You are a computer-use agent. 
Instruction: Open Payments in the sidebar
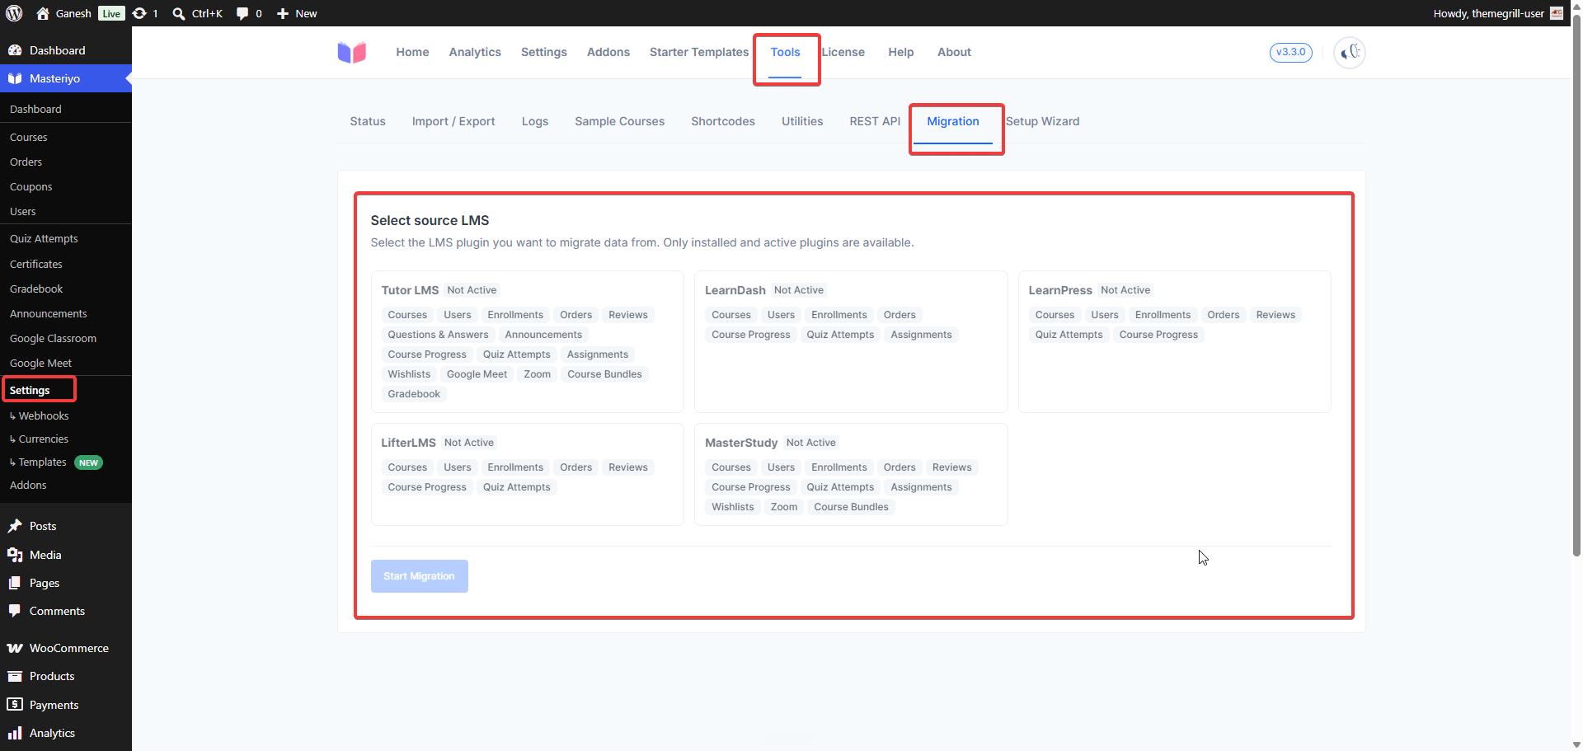click(x=66, y=705)
